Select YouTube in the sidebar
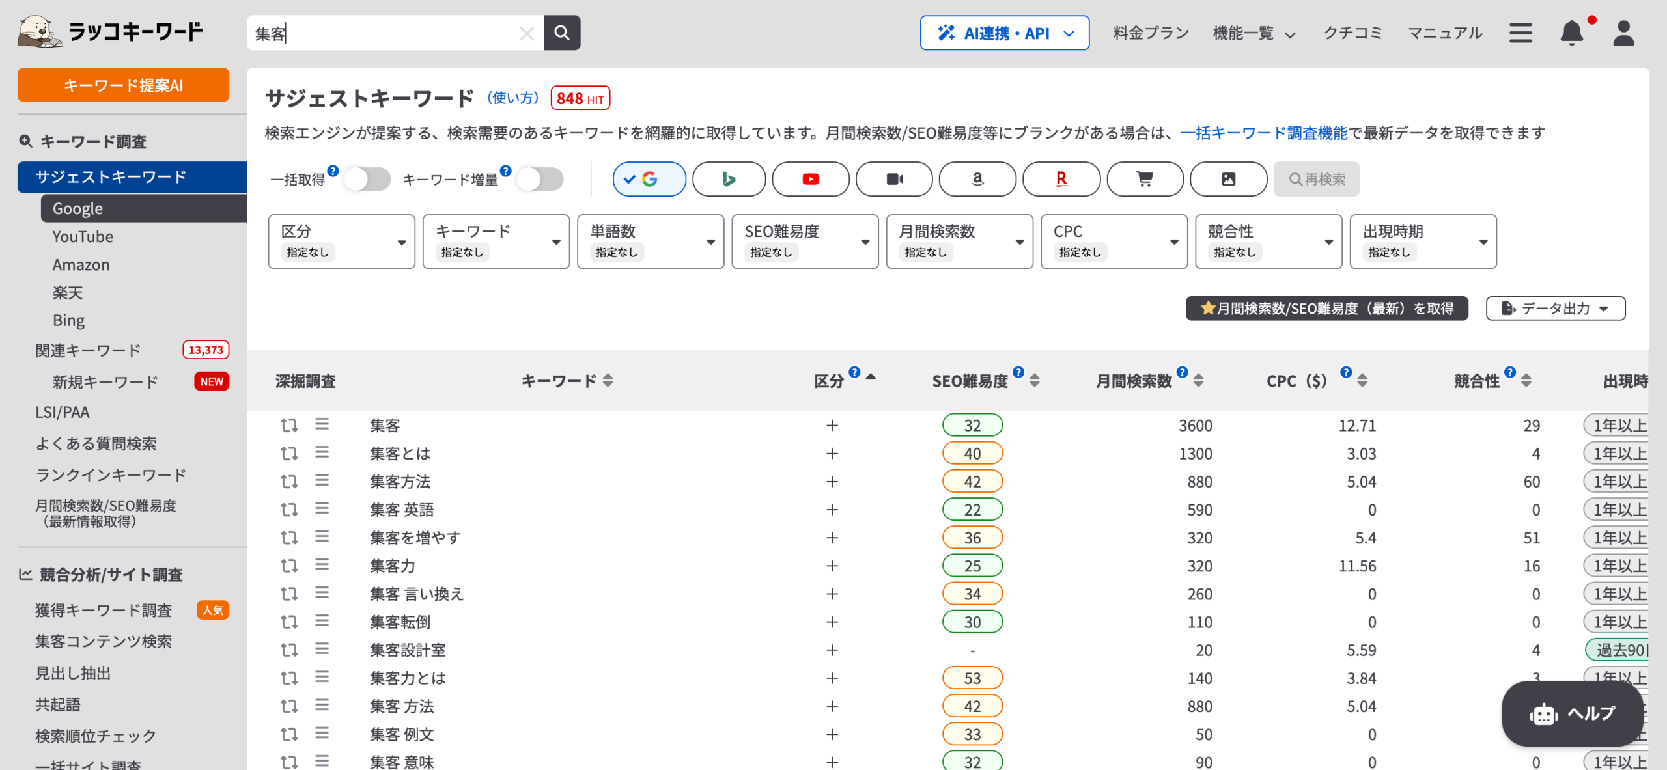 (83, 237)
